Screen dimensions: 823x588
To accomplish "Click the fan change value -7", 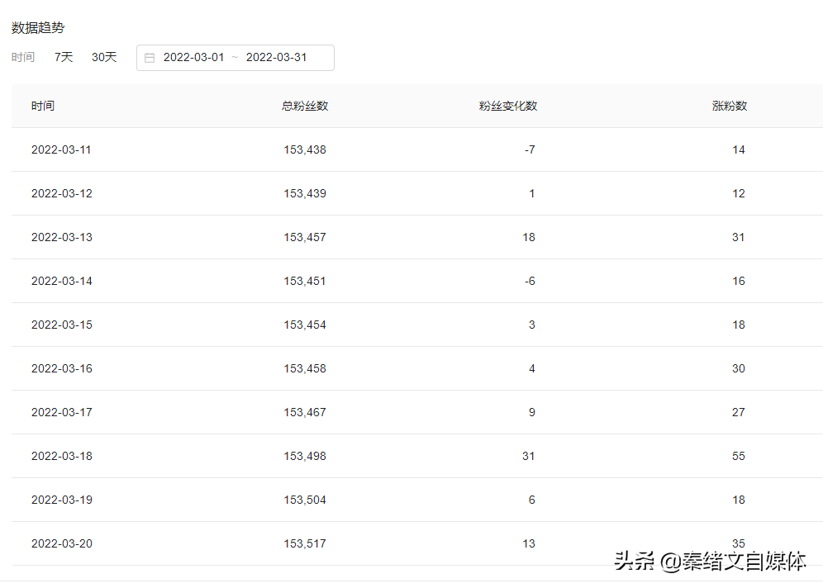I will 530,149.
